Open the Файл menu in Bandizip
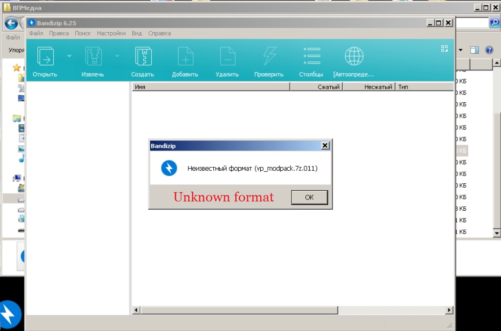 36,33
